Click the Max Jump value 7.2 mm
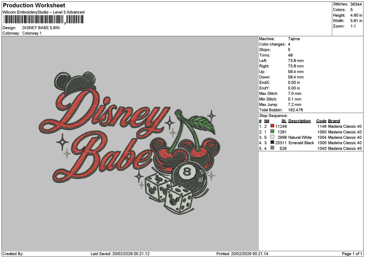365x258 pixels. (295, 105)
